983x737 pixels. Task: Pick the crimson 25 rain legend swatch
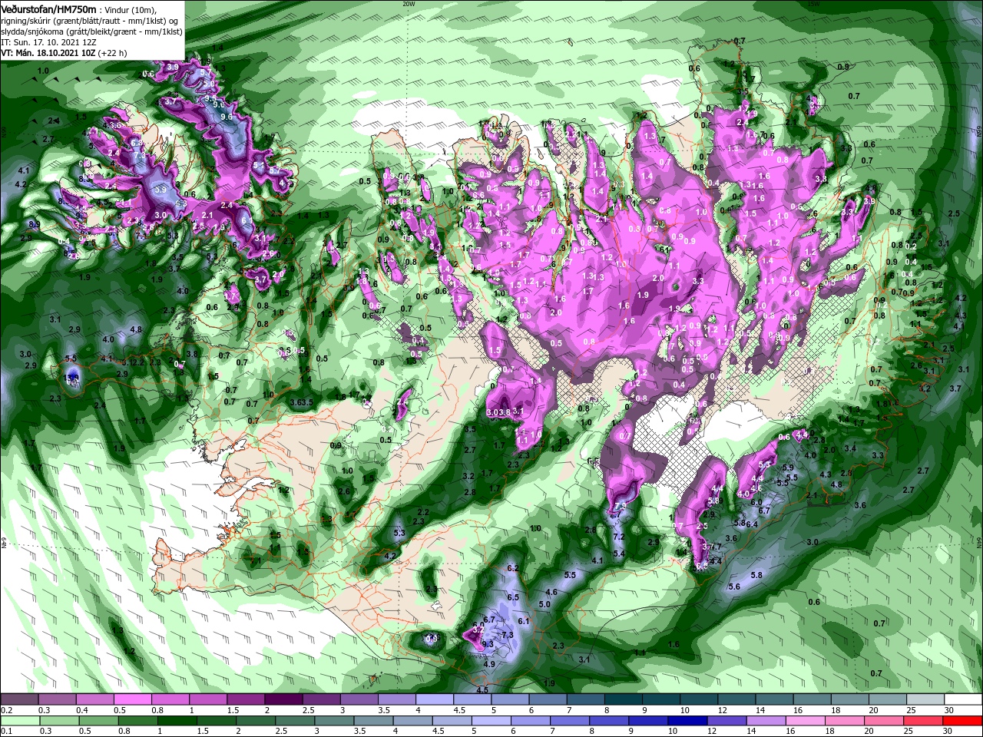pyautogui.click(x=922, y=721)
